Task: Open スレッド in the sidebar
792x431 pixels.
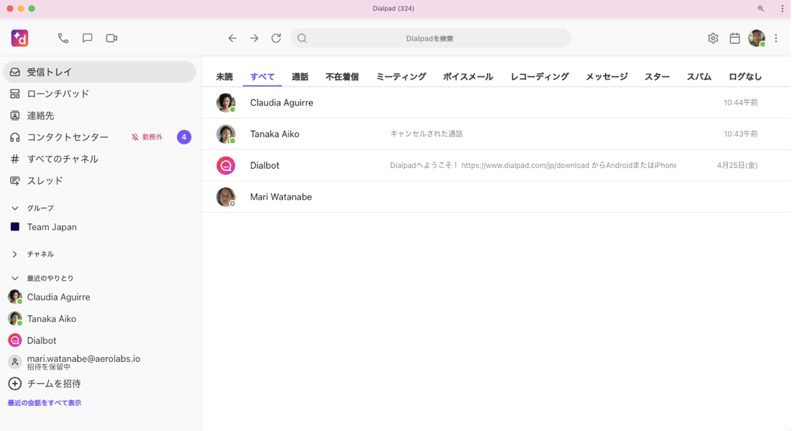Action: click(99, 181)
